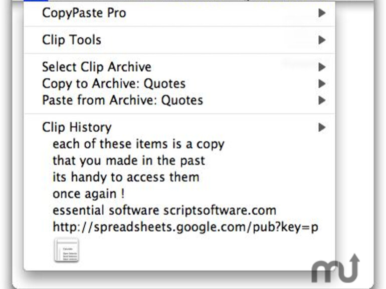Expand the CopyPaste Pro submenu arrow
Viewport: 386px width, 289px height.
(322, 13)
